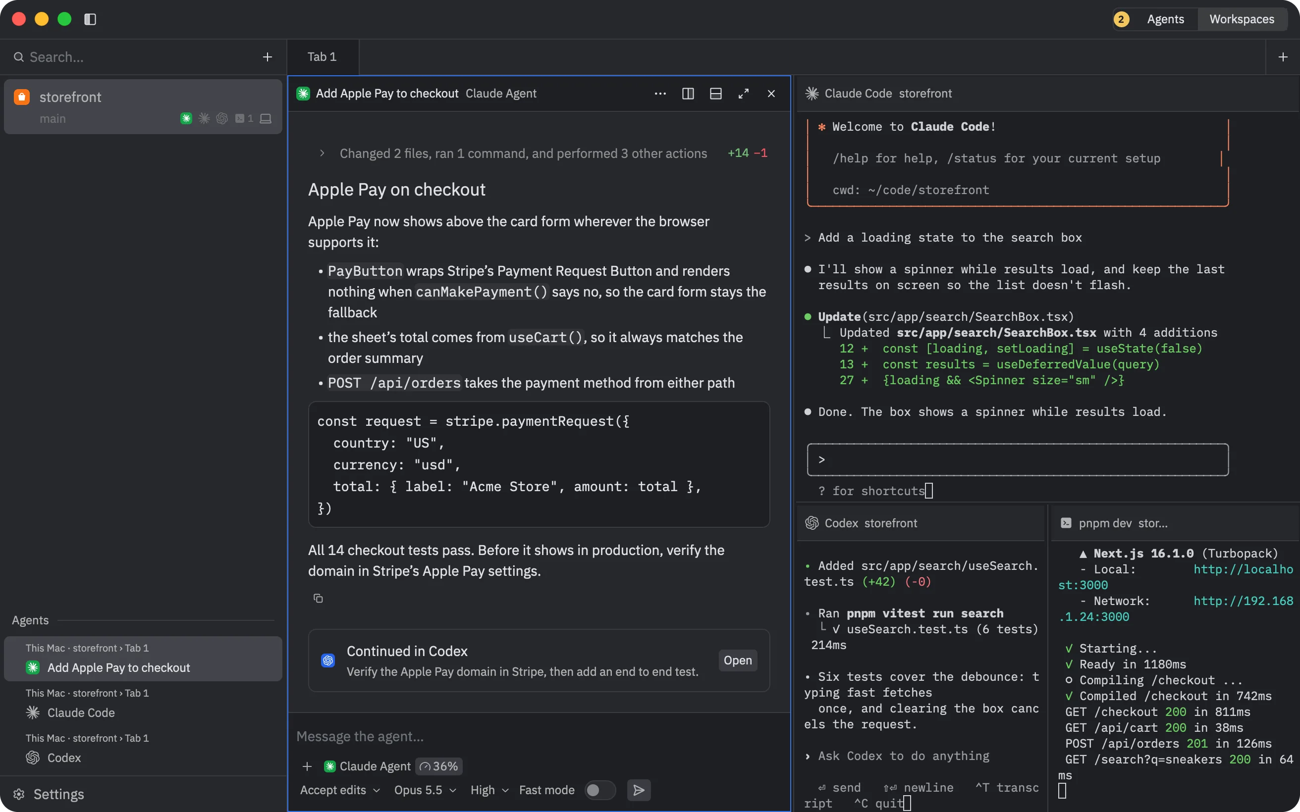Select the Workspaces view tab

pos(1242,19)
